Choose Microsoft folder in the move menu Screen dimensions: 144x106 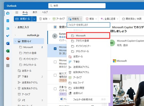point(88,36)
